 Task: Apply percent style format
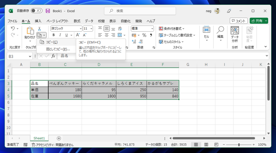pos(144,35)
